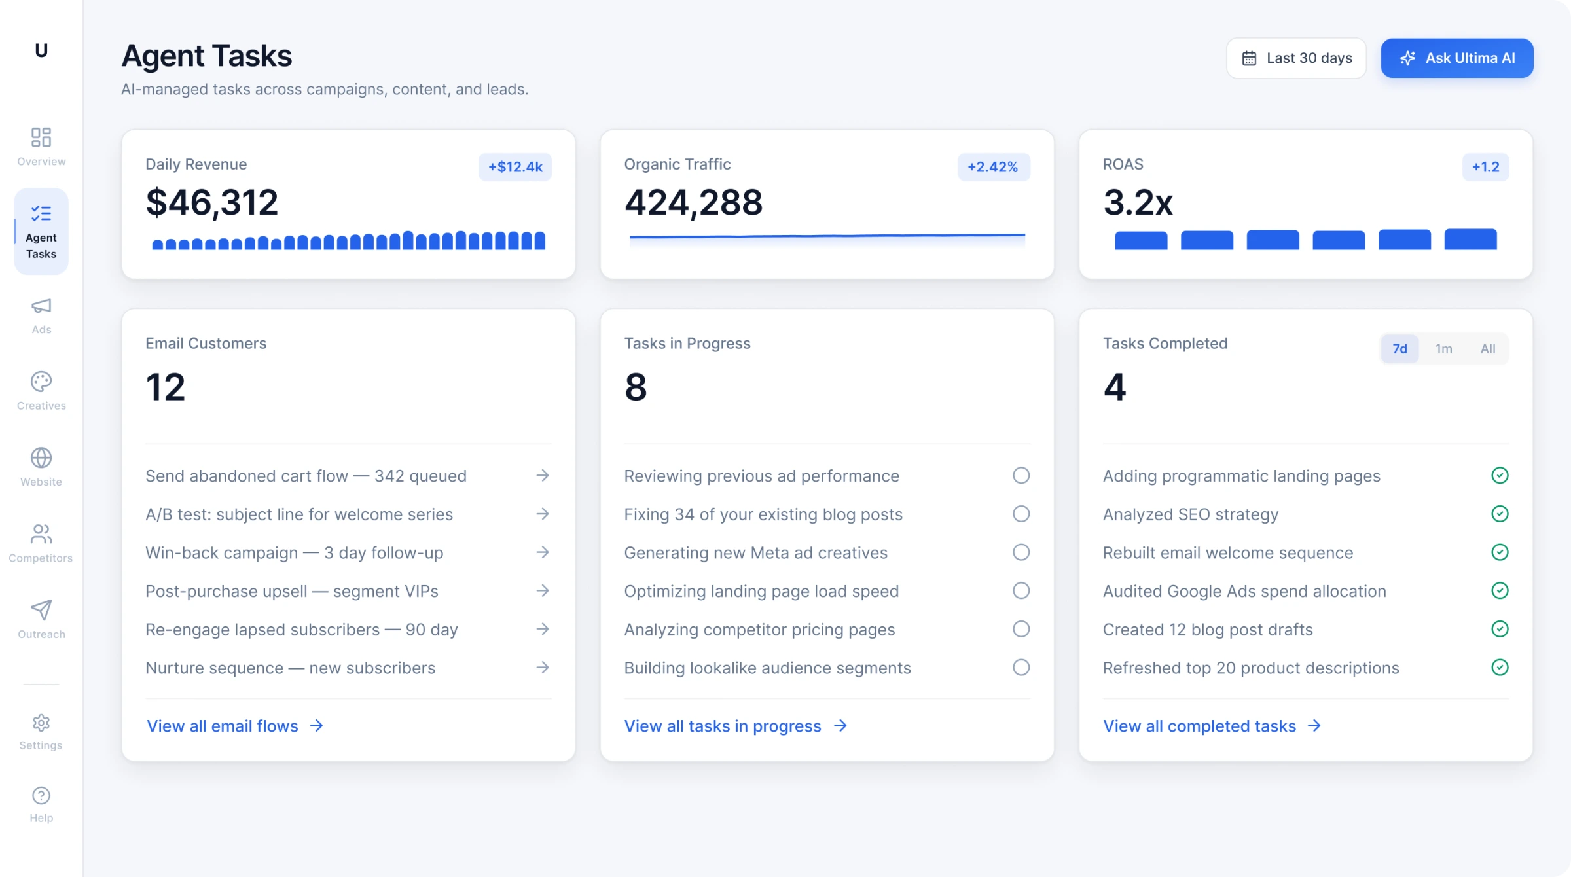Click the Ask Ultima AI button
Screen dimensions: 1571x877
click(1456, 58)
